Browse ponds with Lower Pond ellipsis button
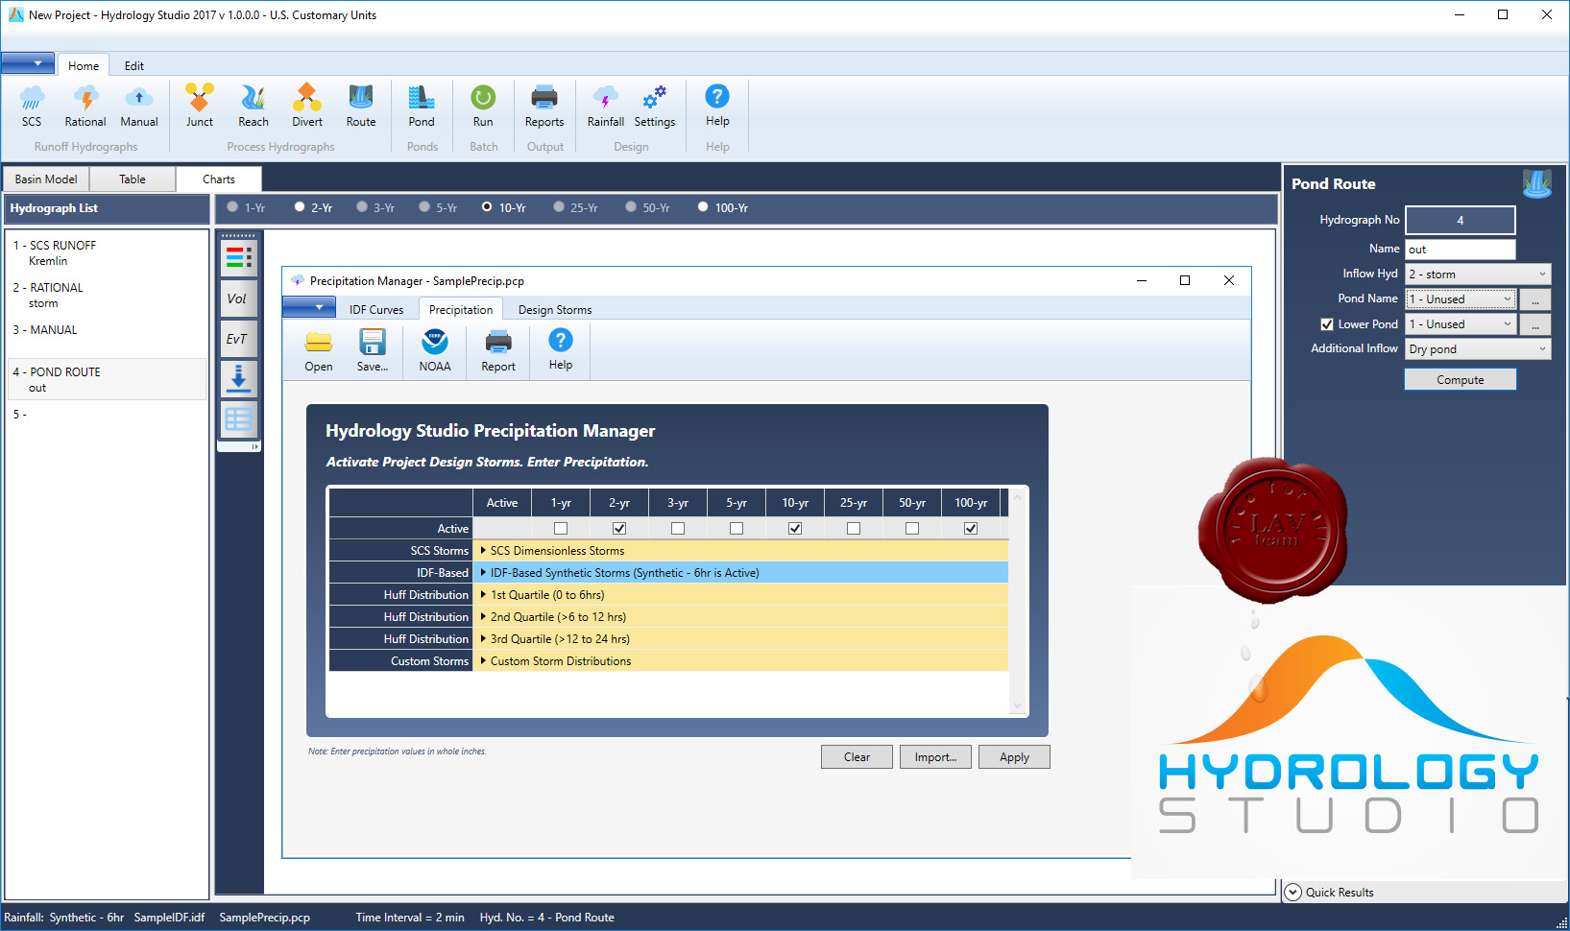The width and height of the screenshot is (1570, 931). pos(1535,324)
